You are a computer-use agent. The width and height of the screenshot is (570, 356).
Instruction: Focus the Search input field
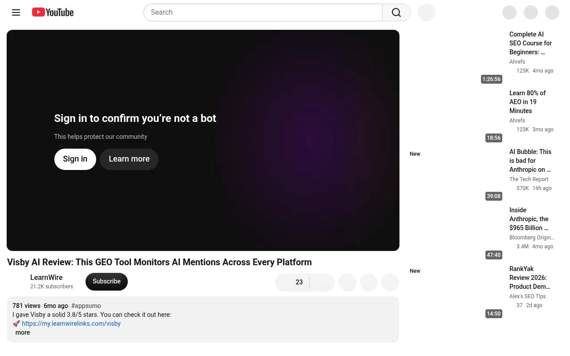[263, 12]
